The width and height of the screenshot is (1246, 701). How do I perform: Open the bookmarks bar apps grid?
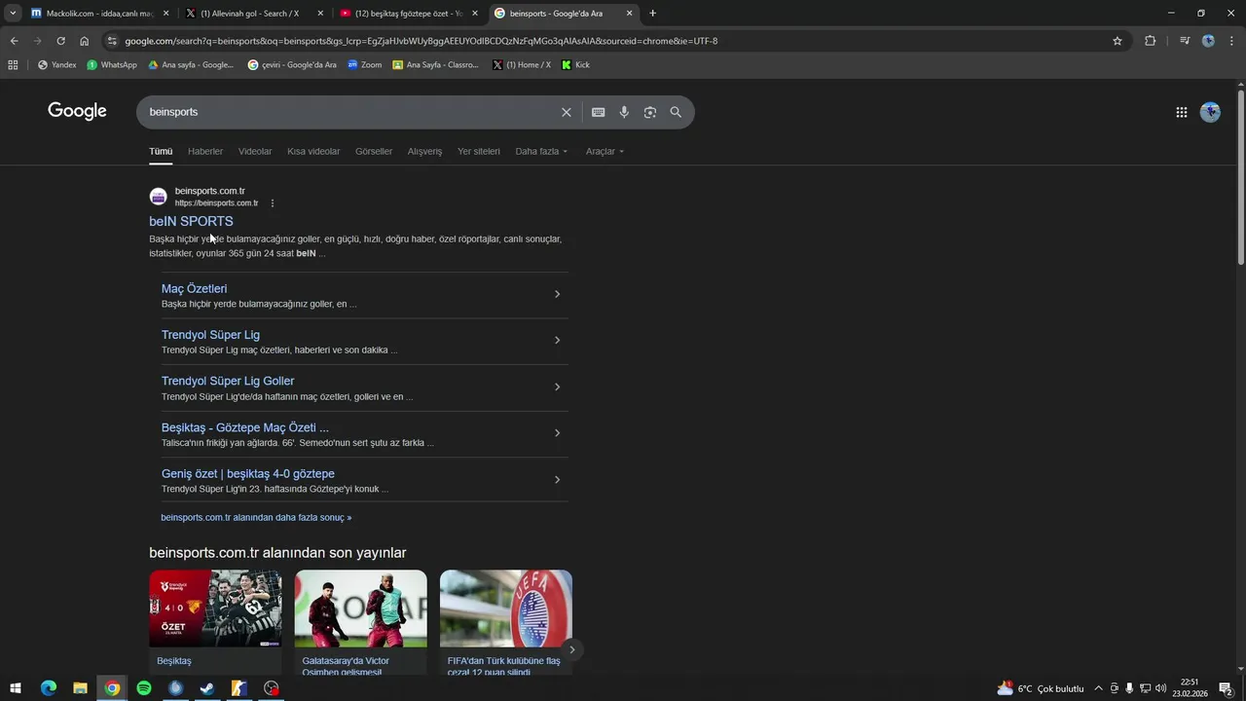coord(13,65)
